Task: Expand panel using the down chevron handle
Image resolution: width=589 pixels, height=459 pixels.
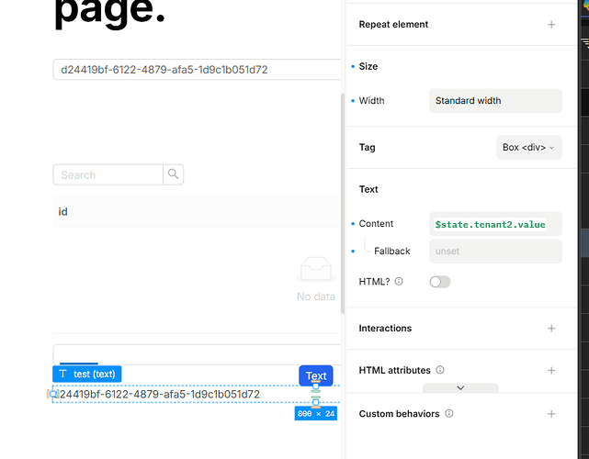Action: [x=460, y=388]
